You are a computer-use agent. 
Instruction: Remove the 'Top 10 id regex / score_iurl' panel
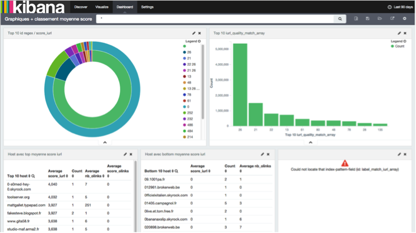pos(199,33)
